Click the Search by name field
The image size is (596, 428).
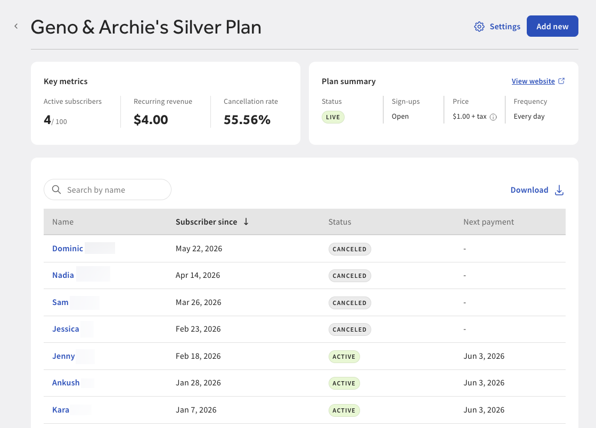click(108, 190)
